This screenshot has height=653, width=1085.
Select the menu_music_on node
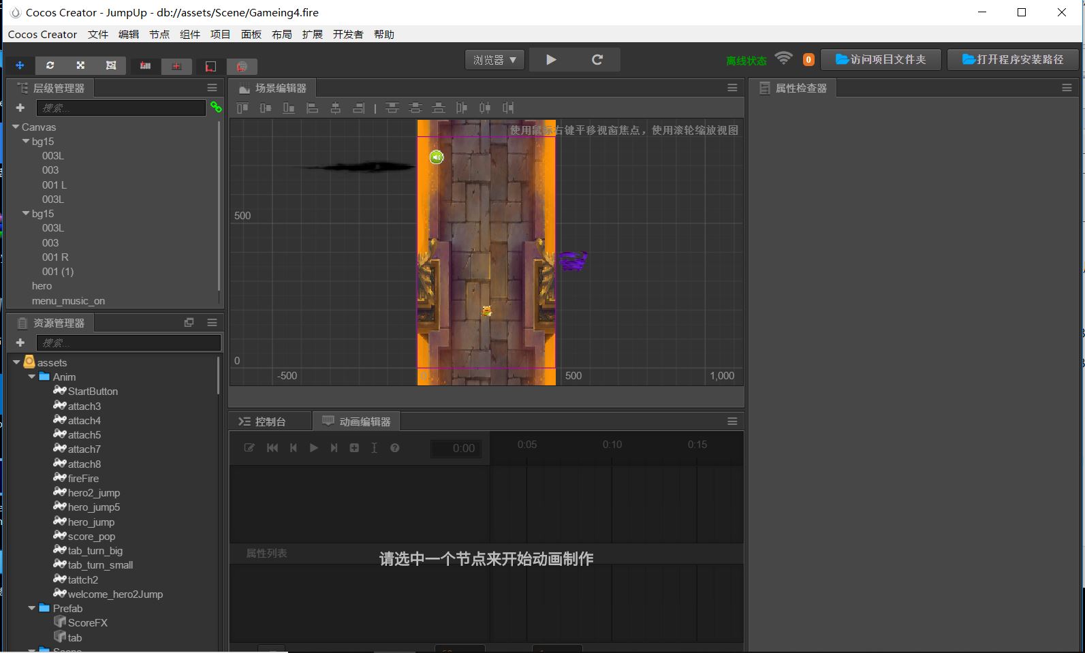tap(68, 301)
